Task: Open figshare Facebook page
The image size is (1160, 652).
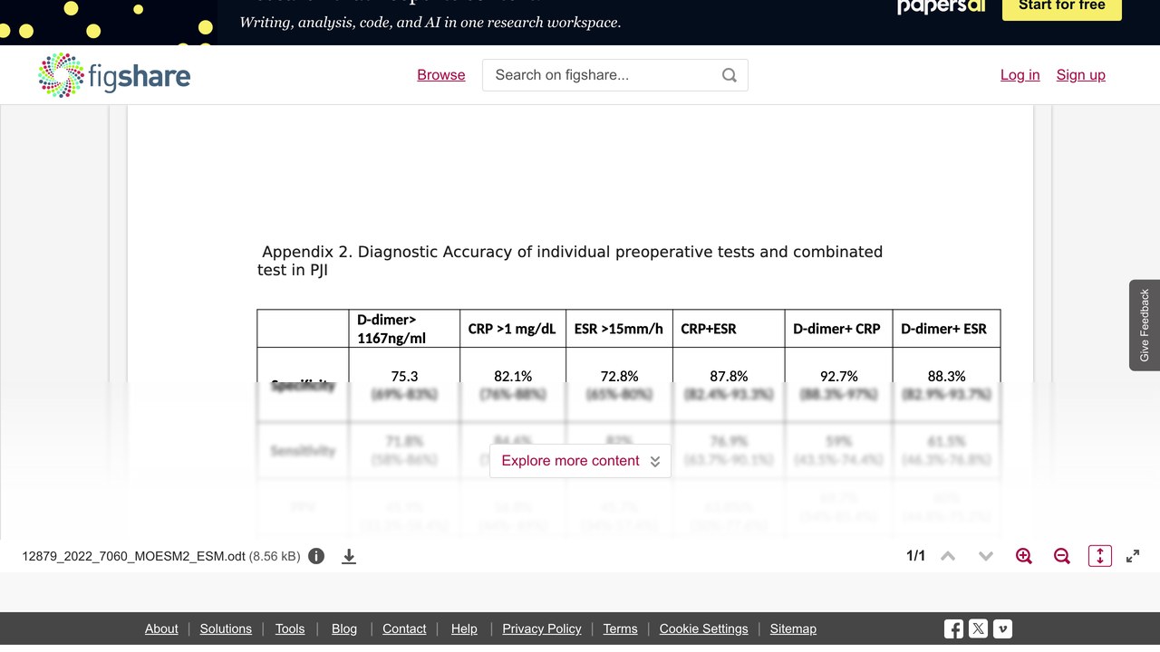Action: click(x=953, y=628)
